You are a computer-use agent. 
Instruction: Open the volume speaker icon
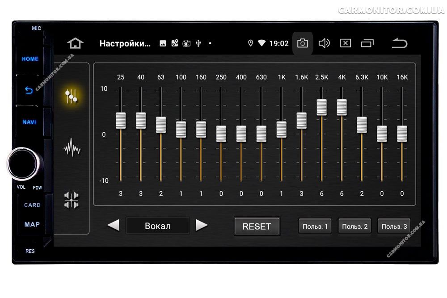pos(324,43)
